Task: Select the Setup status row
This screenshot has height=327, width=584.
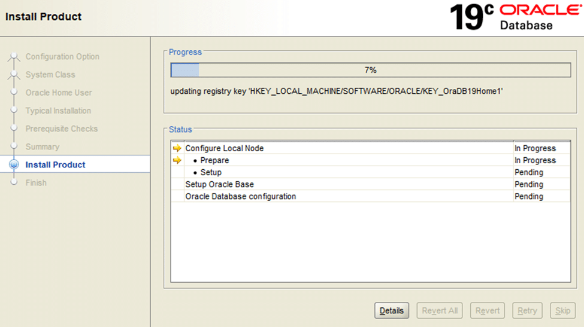Action: [371, 172]
